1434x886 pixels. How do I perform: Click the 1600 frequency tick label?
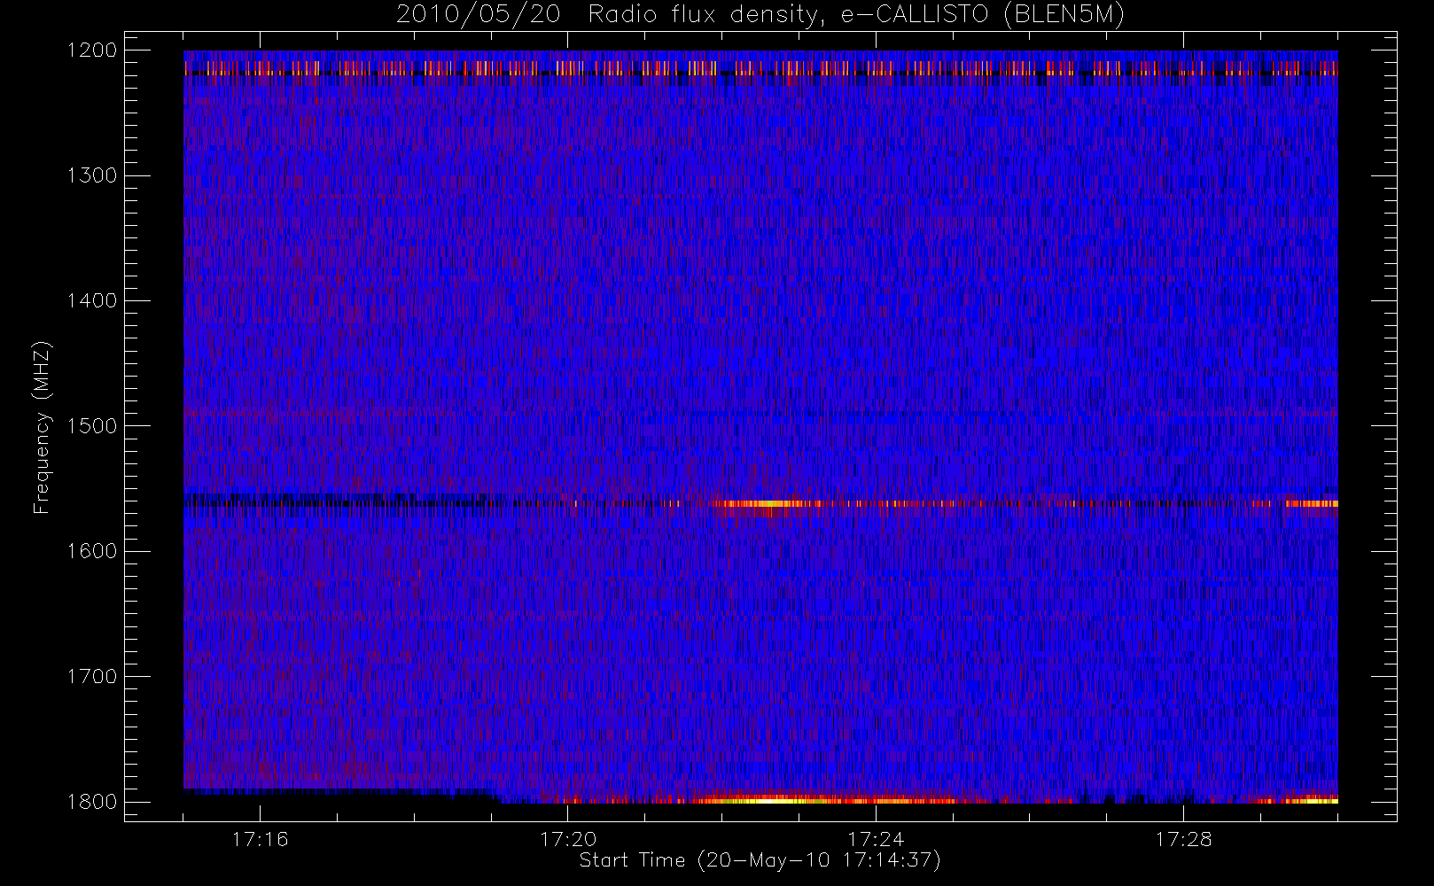92,551
